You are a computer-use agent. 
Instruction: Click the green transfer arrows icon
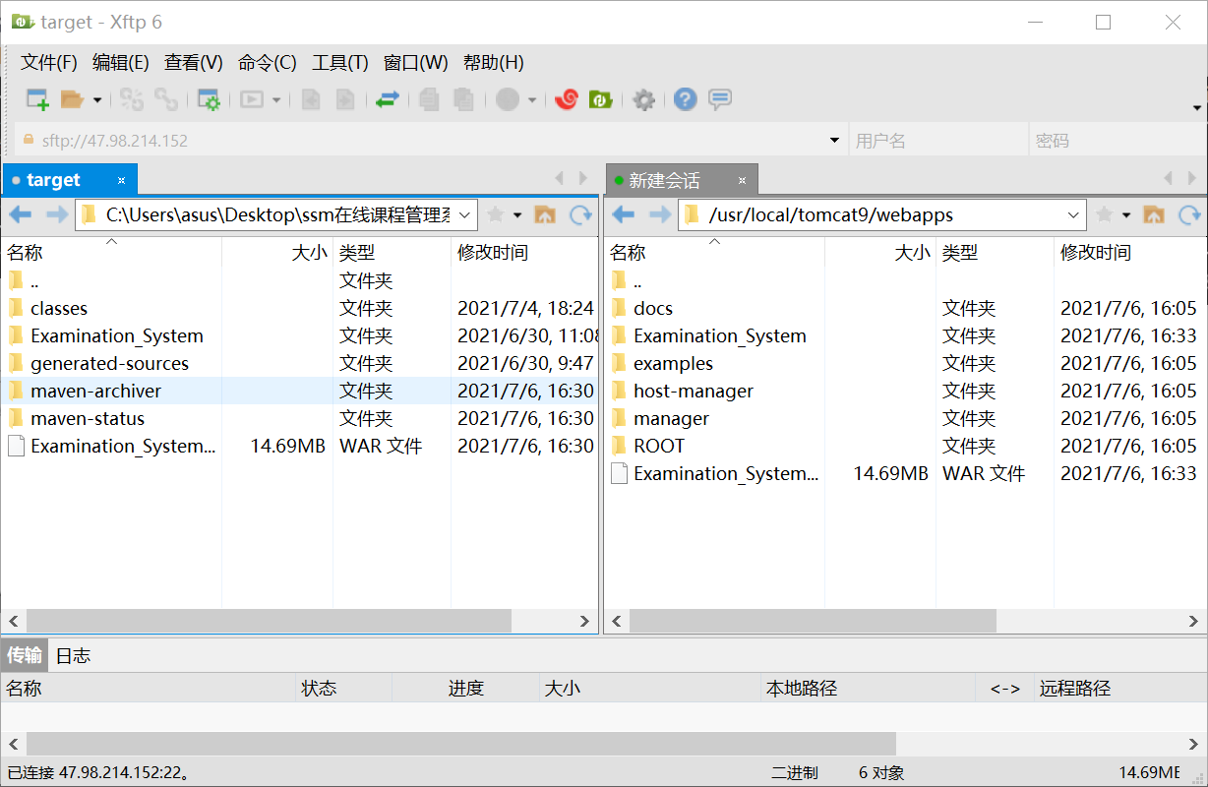pyautogui.click(x=388, y=99)
